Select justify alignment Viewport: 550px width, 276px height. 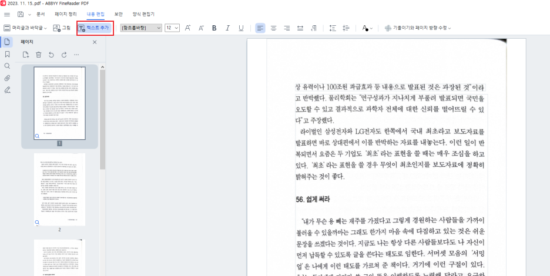point(300,28)
